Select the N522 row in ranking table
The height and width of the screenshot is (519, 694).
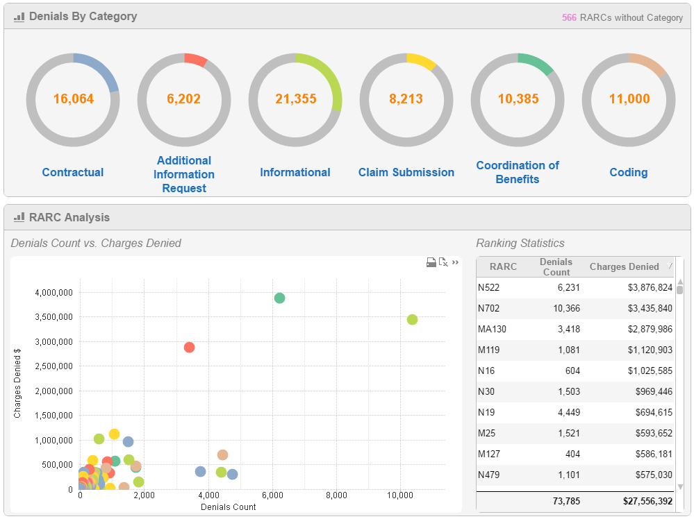click(x=575, y=288)
